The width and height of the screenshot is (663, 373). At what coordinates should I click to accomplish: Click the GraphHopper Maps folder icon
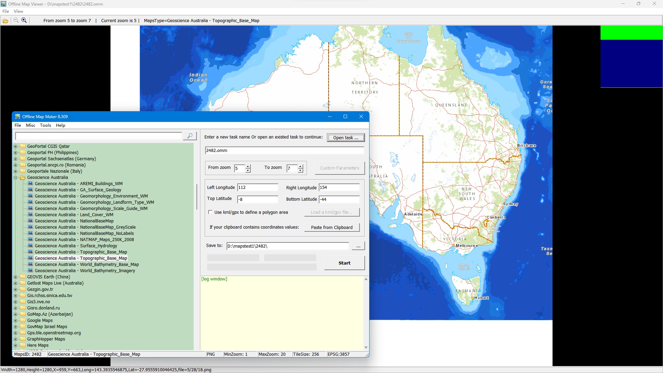[x=23, y=339]
